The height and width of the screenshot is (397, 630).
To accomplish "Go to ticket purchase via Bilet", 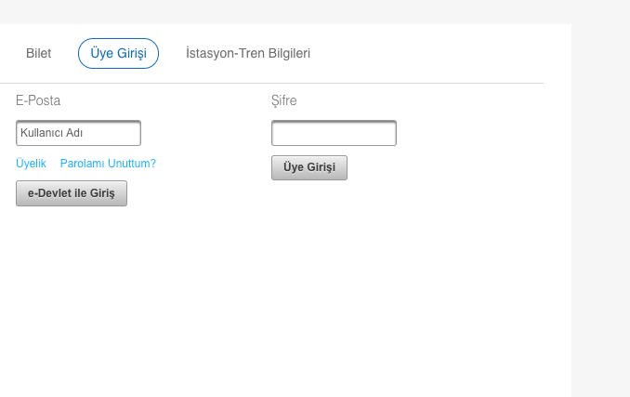I will point(38,54).
